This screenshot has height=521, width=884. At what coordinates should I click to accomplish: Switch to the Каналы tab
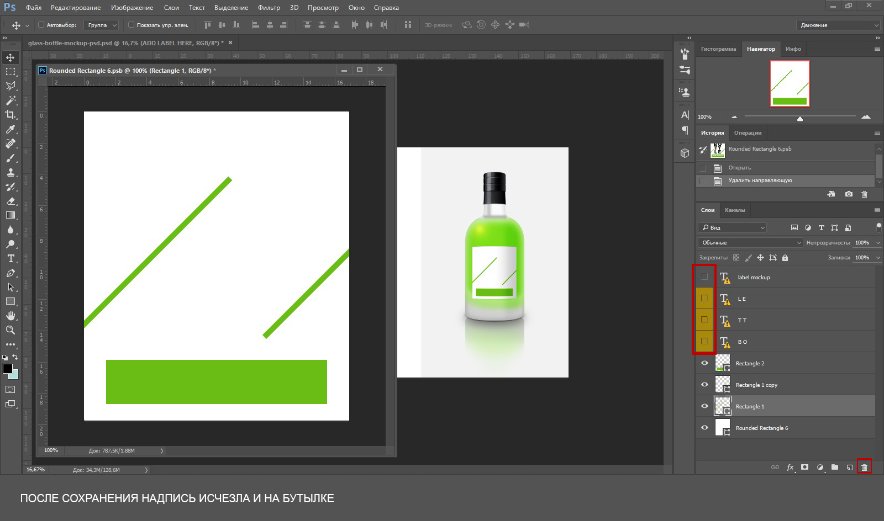(x=735, y=210)
